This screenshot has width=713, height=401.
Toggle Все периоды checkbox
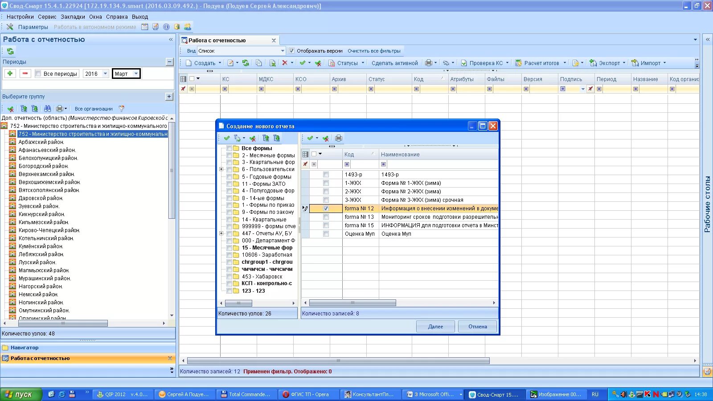[x=38, y=74]
